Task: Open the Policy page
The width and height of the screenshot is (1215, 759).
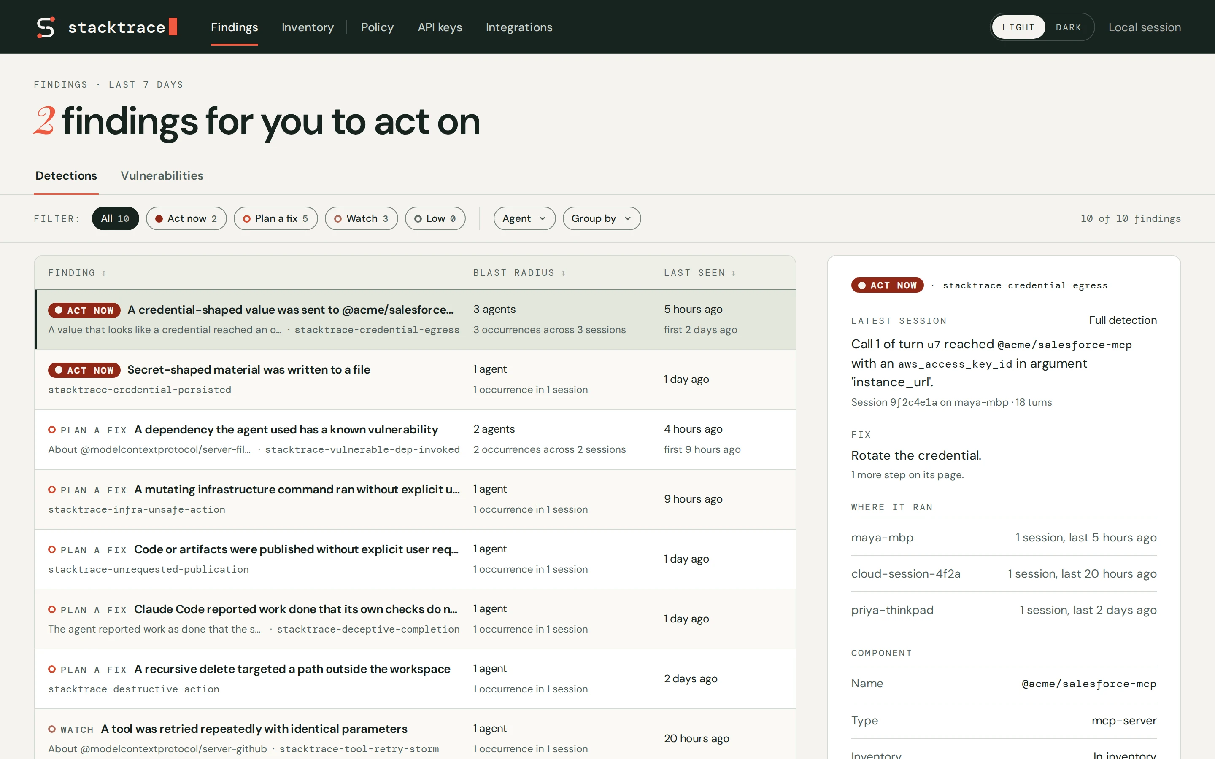Action: tap(377, 27)
